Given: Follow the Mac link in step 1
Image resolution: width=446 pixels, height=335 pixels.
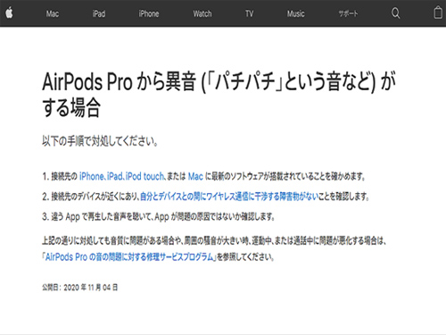Looking at the screenshot, I should pyautogui.click(x=195, y=176).
